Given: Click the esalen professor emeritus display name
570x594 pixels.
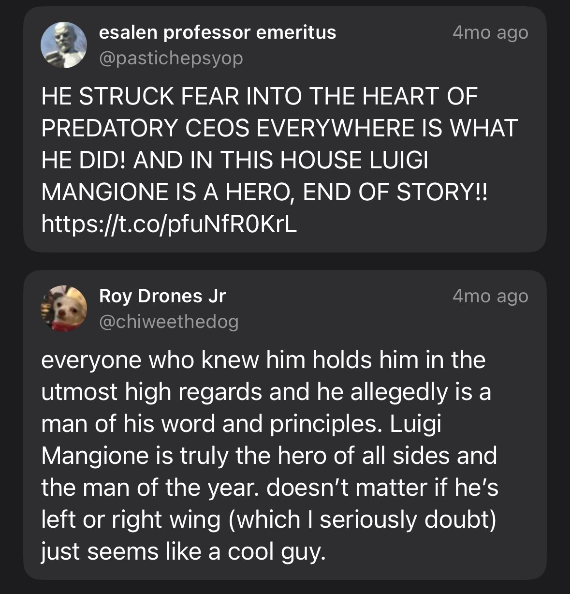Looking at the screenshot, I should point(218,32).
